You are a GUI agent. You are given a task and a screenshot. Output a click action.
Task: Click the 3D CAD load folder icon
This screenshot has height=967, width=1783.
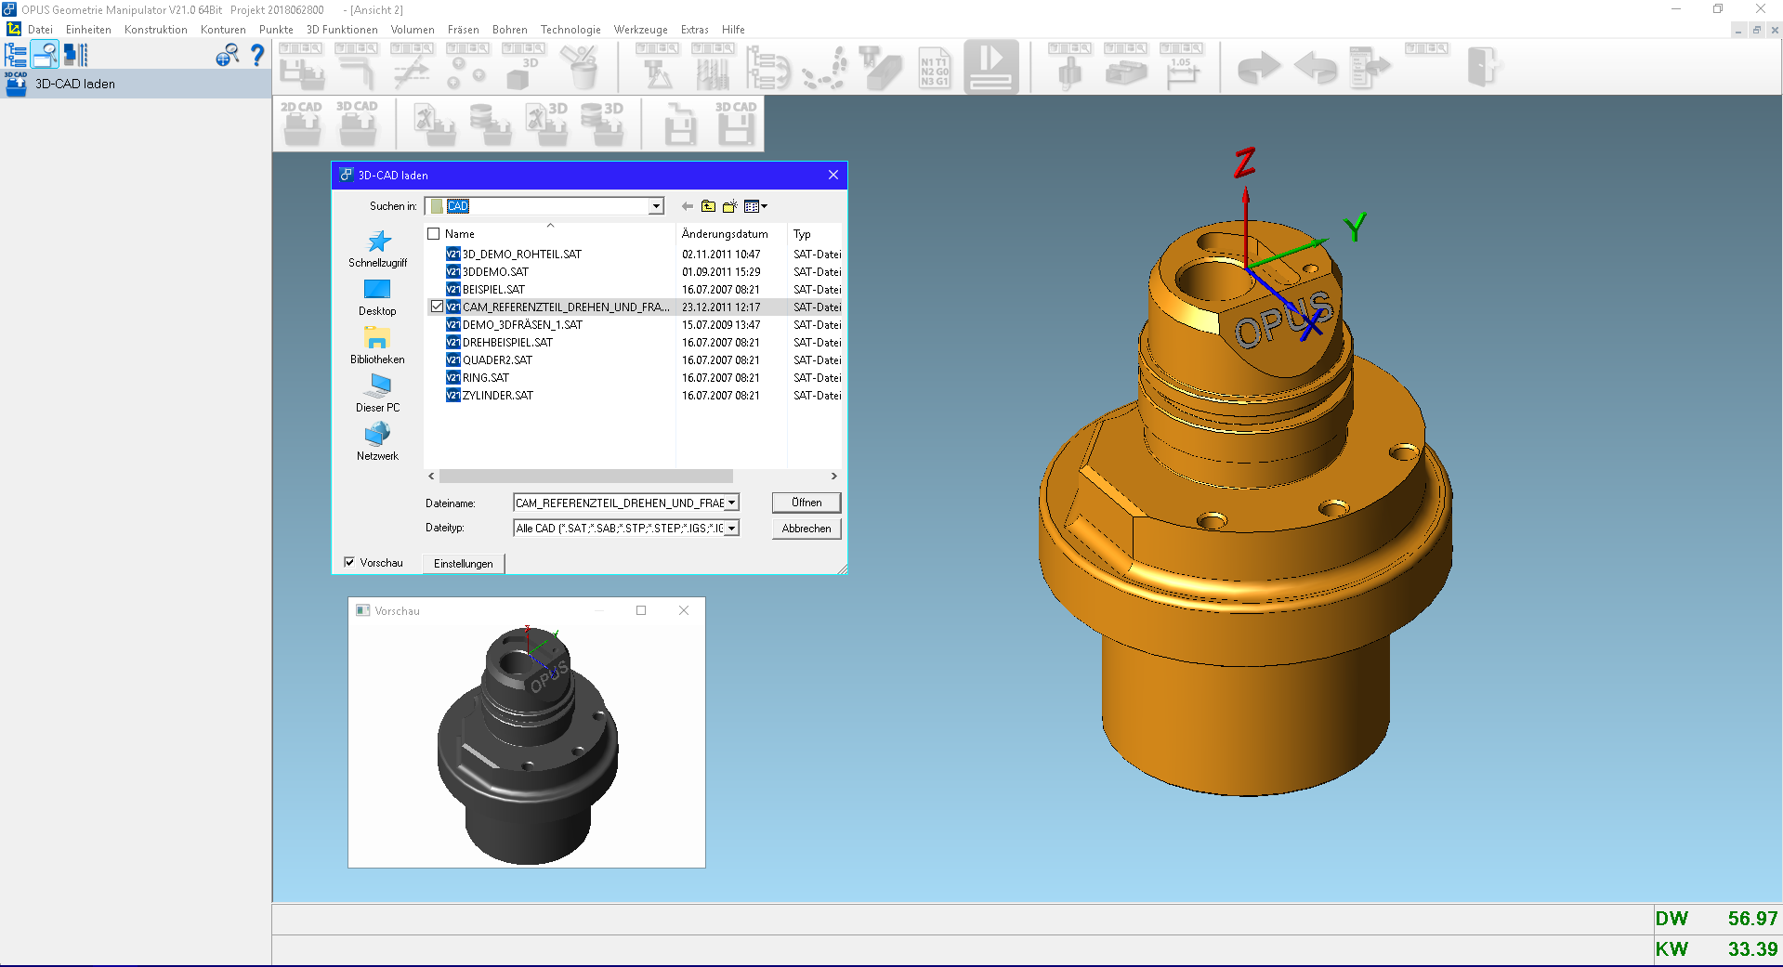click(357, 124)
